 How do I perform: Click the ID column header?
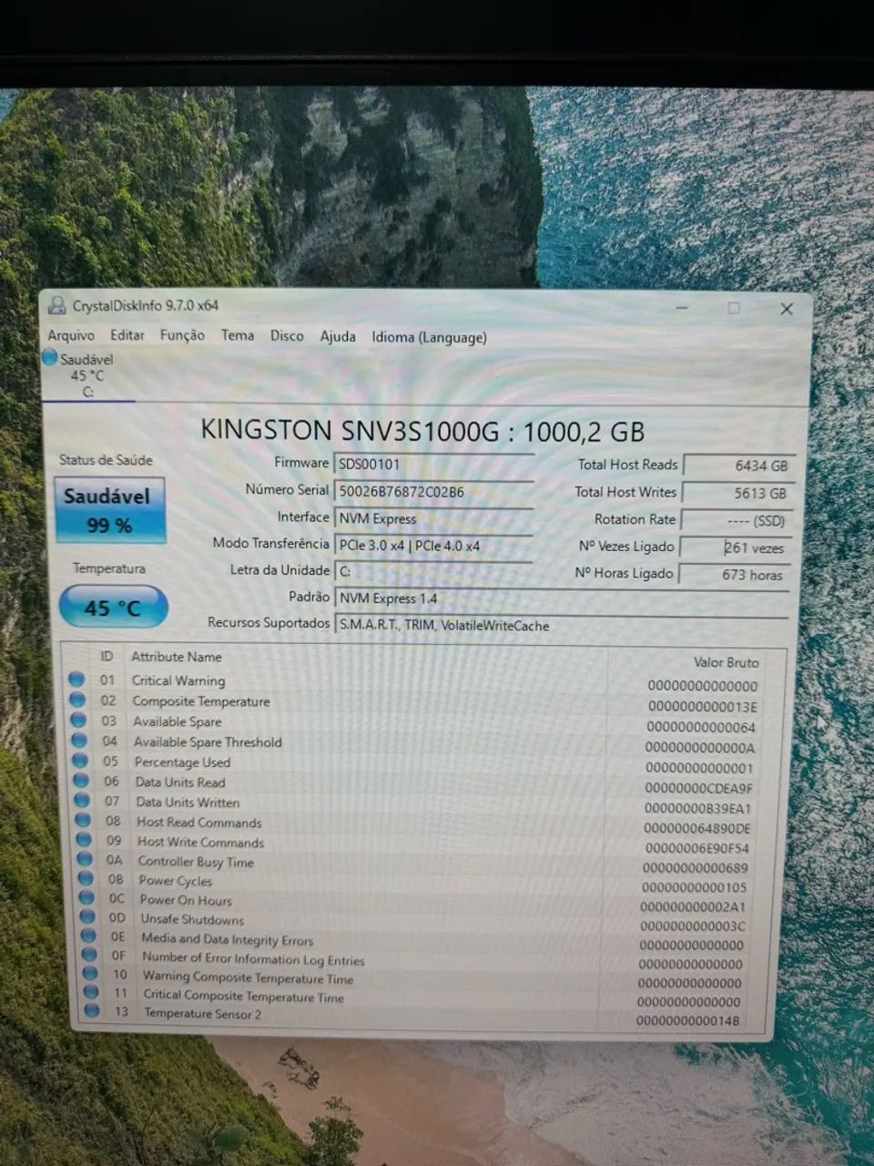(107, 656)
